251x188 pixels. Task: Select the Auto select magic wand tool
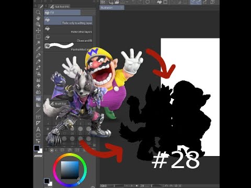tap(38, 43)
